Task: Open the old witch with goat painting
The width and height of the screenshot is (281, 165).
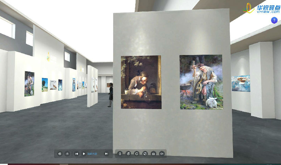Action: pos(201,82)
